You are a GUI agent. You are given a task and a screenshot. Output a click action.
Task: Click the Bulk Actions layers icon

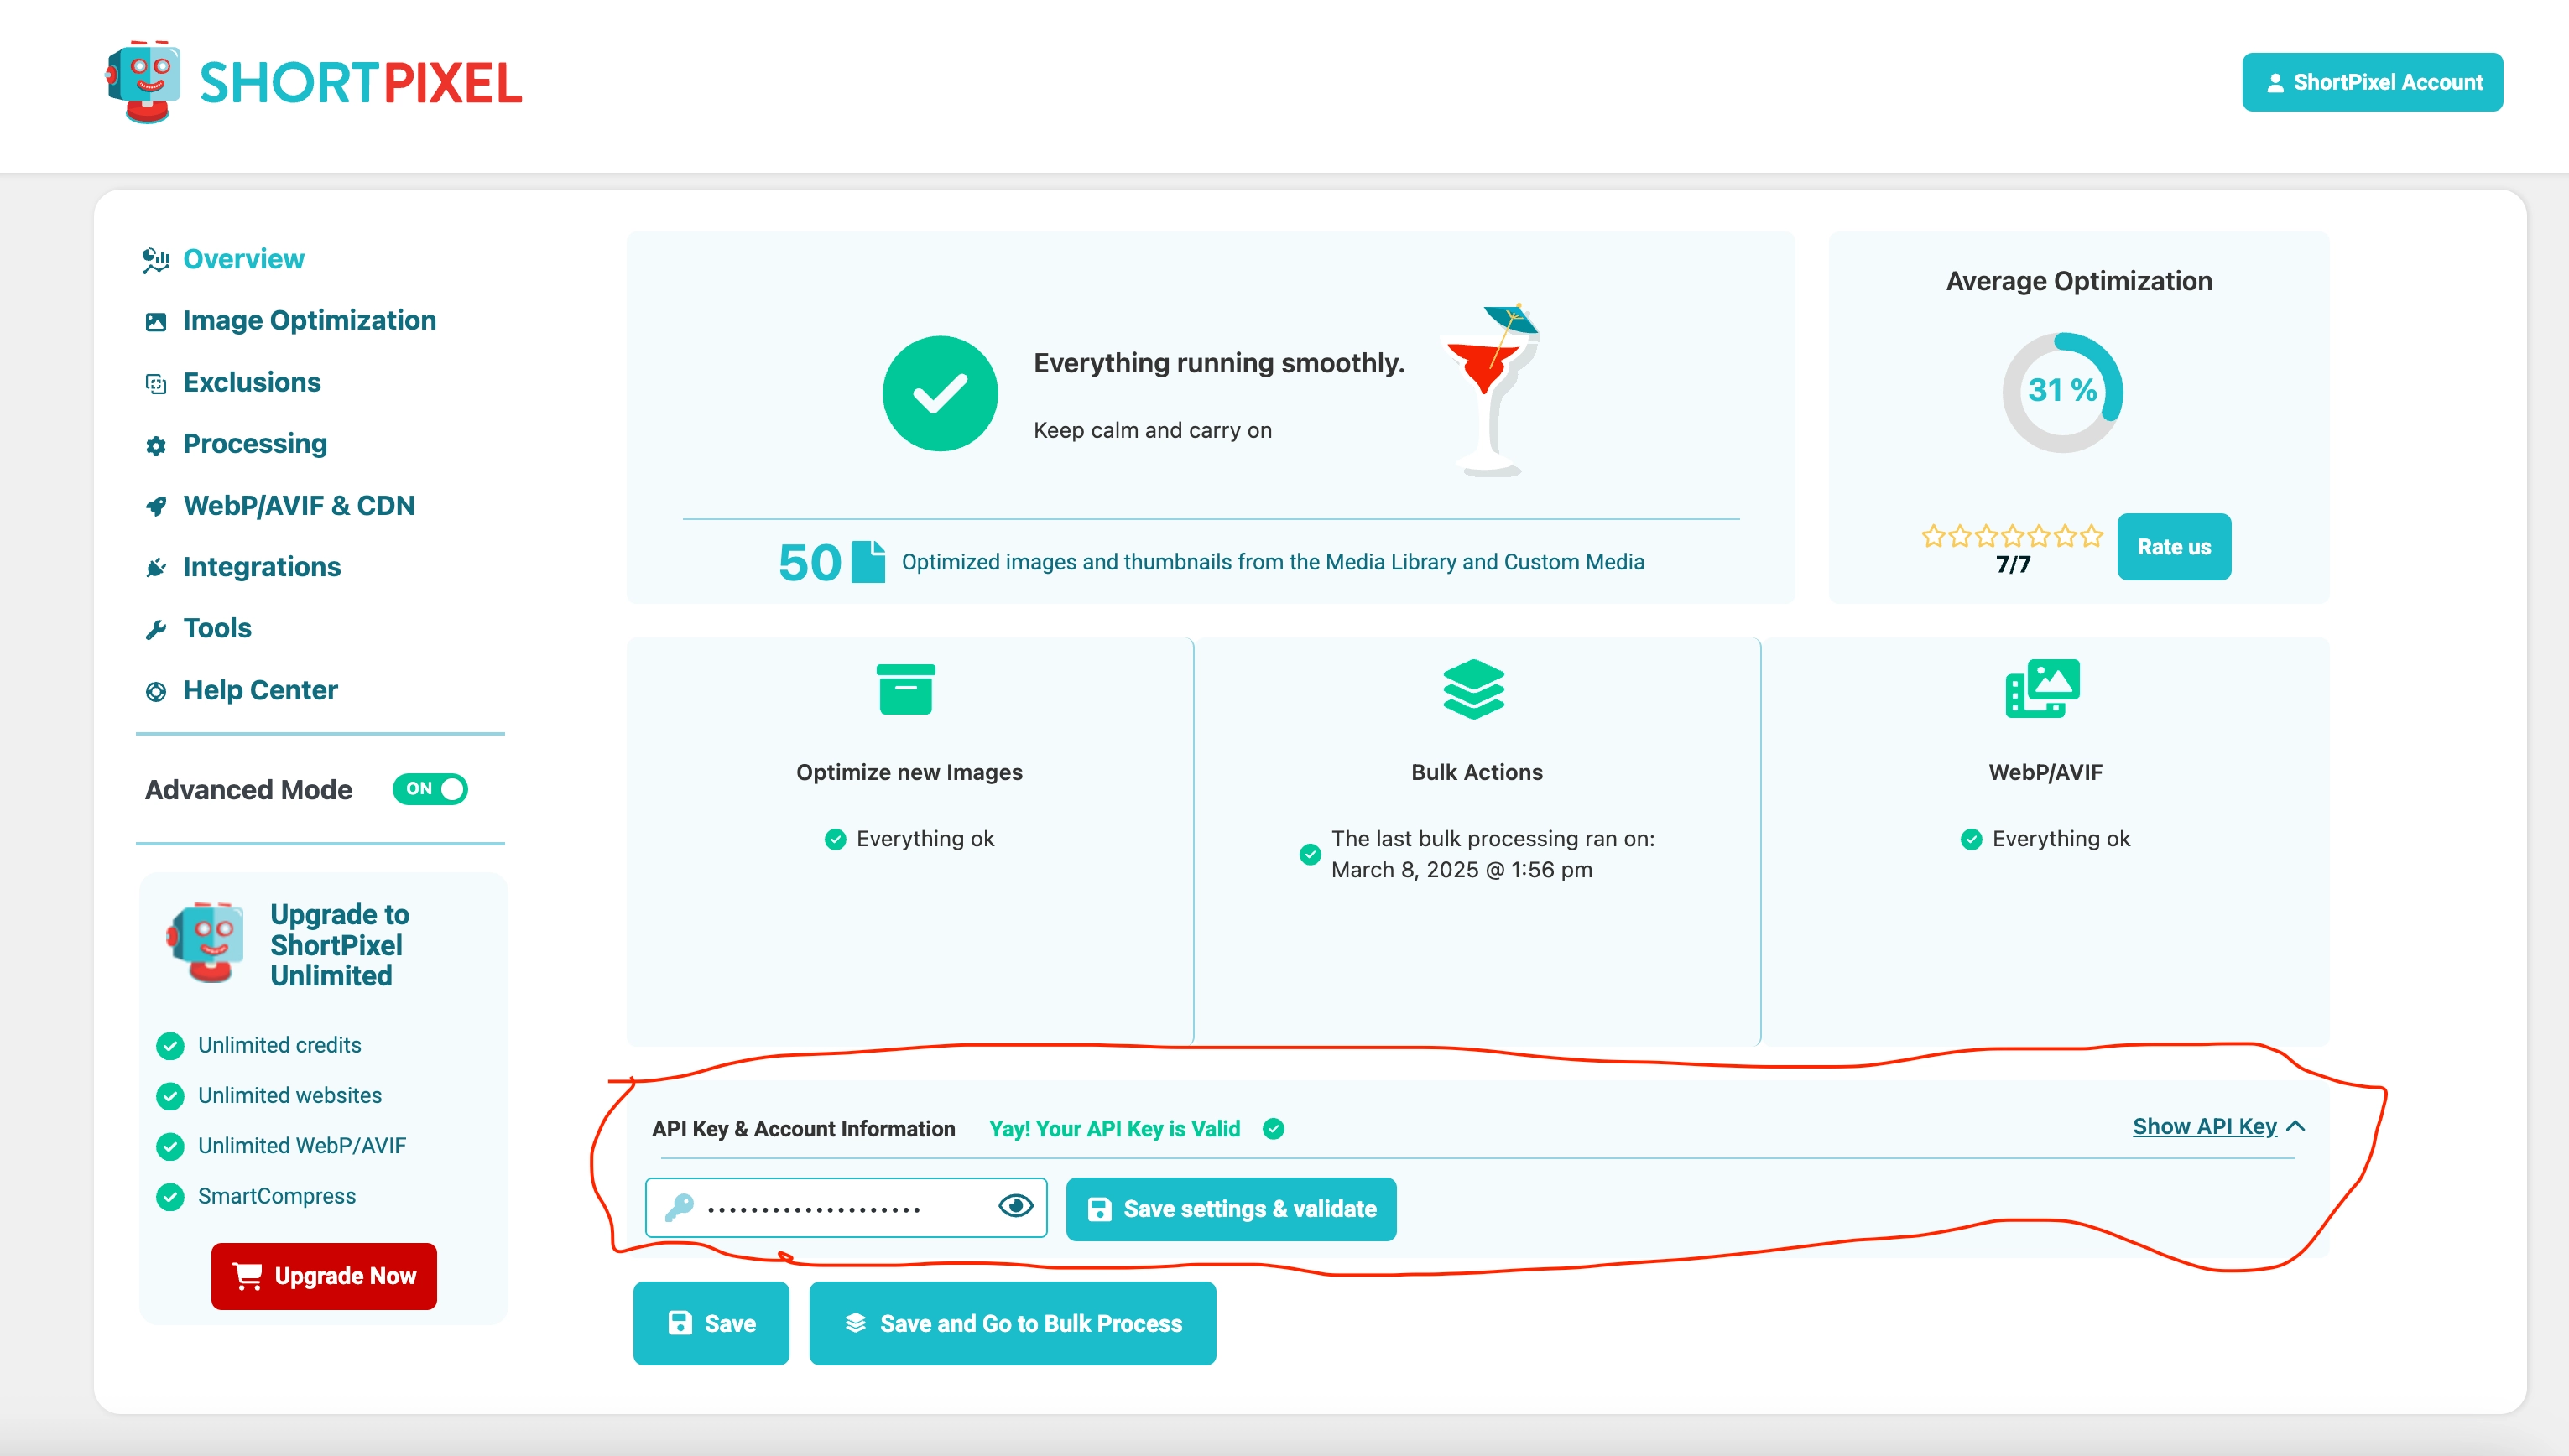coord(1474,689)
